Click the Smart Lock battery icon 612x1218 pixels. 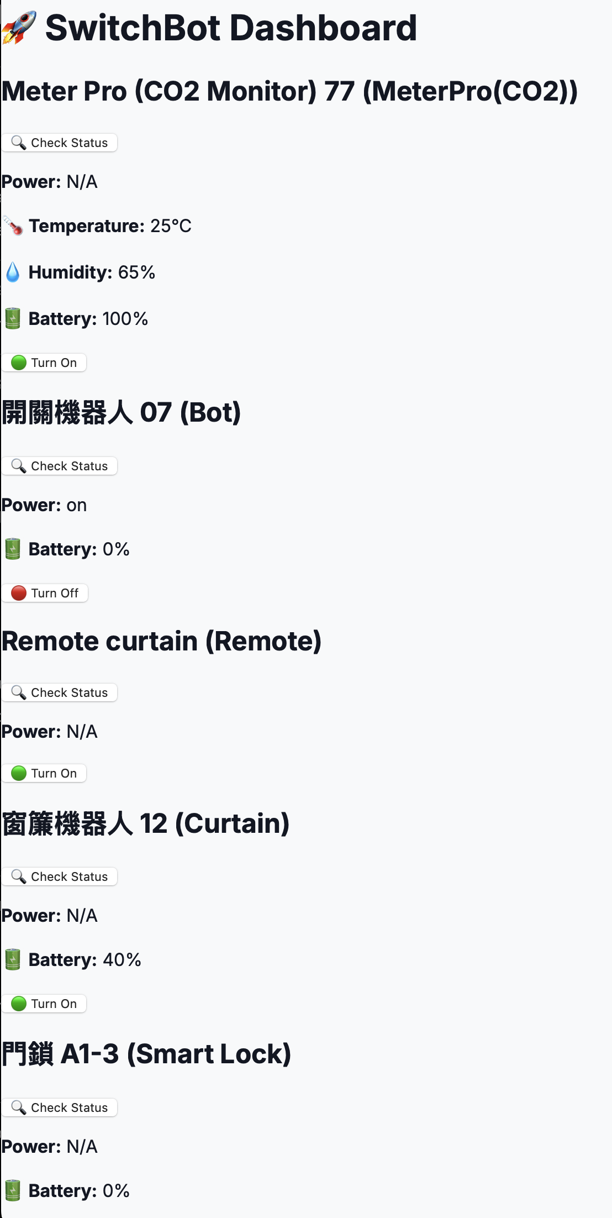[13, 1191]
